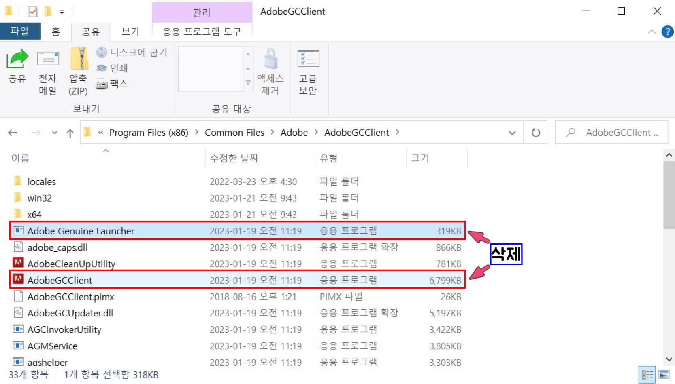
Task: Collapse the ribbon with the chevron
Action: click(x=652, y=32)
